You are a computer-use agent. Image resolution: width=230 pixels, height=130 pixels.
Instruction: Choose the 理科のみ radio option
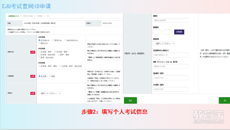click(x=40, y=43)
